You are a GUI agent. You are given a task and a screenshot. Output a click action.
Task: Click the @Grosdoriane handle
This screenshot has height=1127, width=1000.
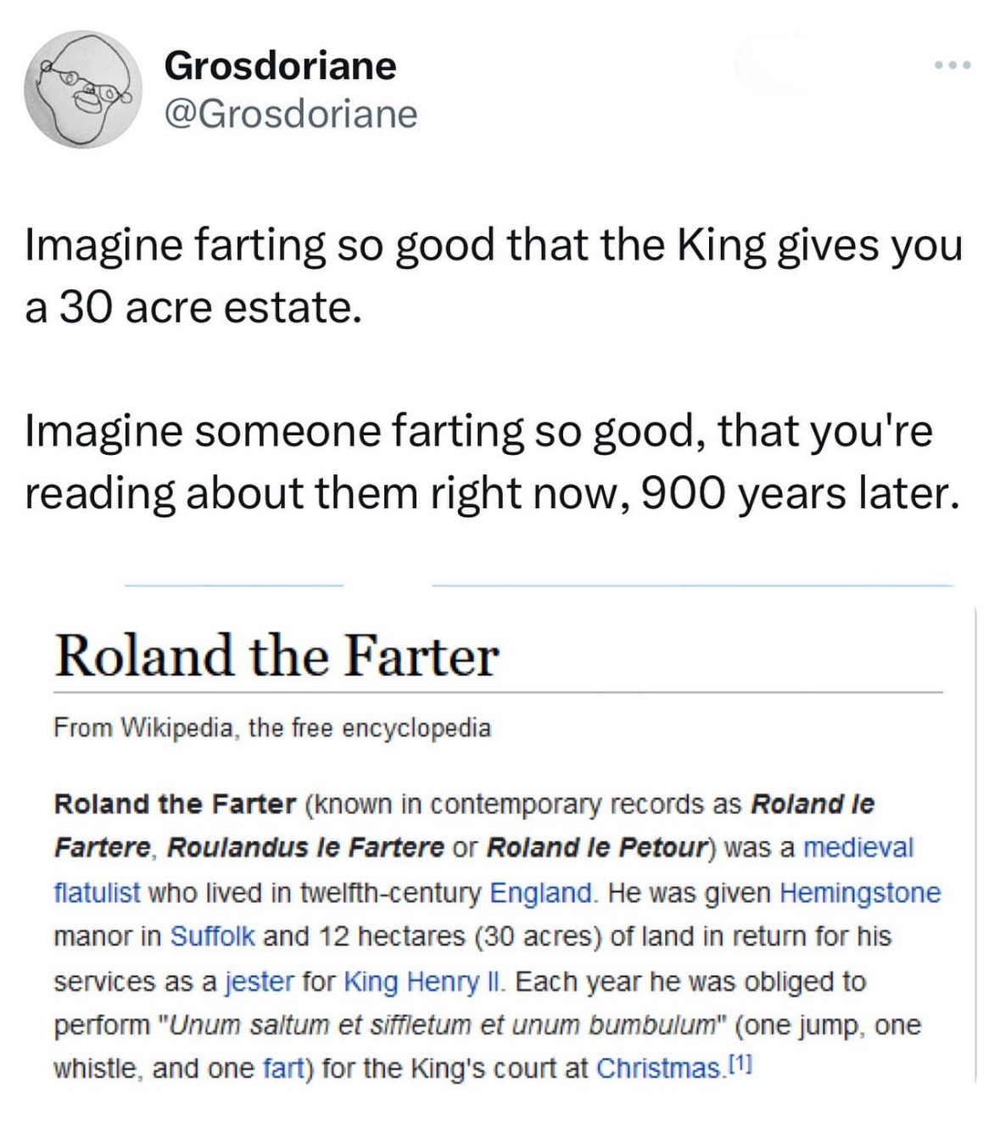point(291,114)
